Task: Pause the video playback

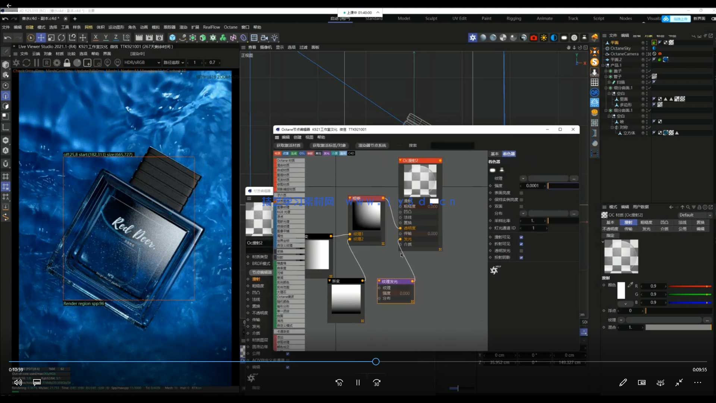Action: (x=358, y=382)
